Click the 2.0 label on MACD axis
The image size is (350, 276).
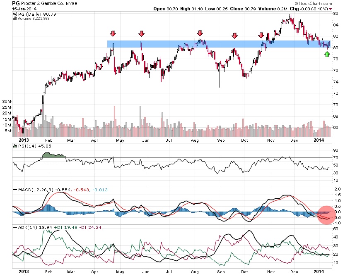pos(338,189)
